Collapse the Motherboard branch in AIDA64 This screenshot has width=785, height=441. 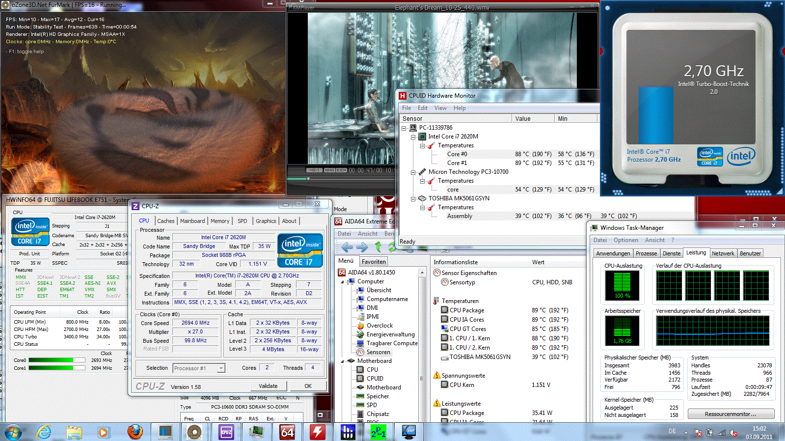click(343, 361)
